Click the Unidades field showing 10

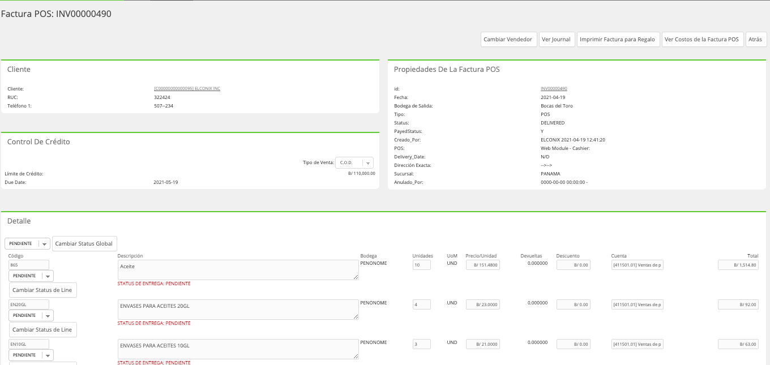pos(422,265)
